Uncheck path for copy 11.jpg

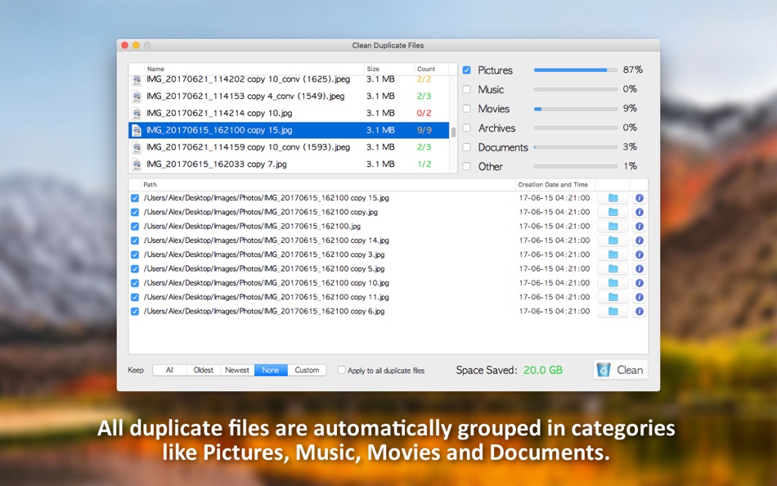pos(135,297)
